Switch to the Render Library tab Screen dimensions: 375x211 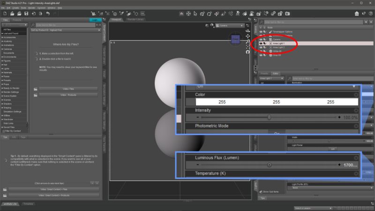point(135,19)
